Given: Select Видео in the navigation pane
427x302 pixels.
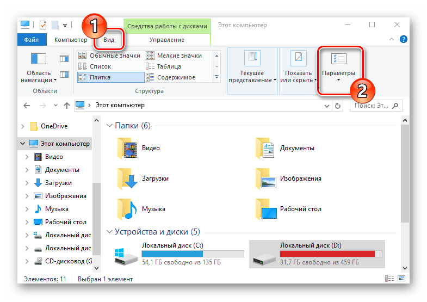Looking at the screenshot, I should (54, 157).
